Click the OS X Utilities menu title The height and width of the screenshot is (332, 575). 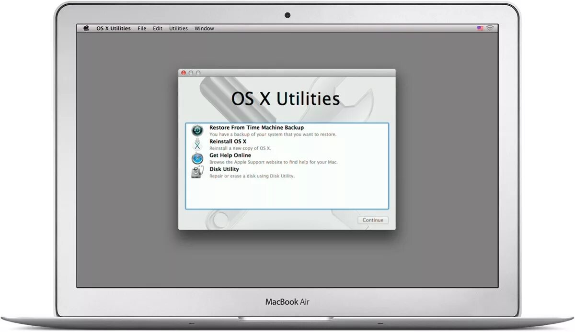click(113, 28)
